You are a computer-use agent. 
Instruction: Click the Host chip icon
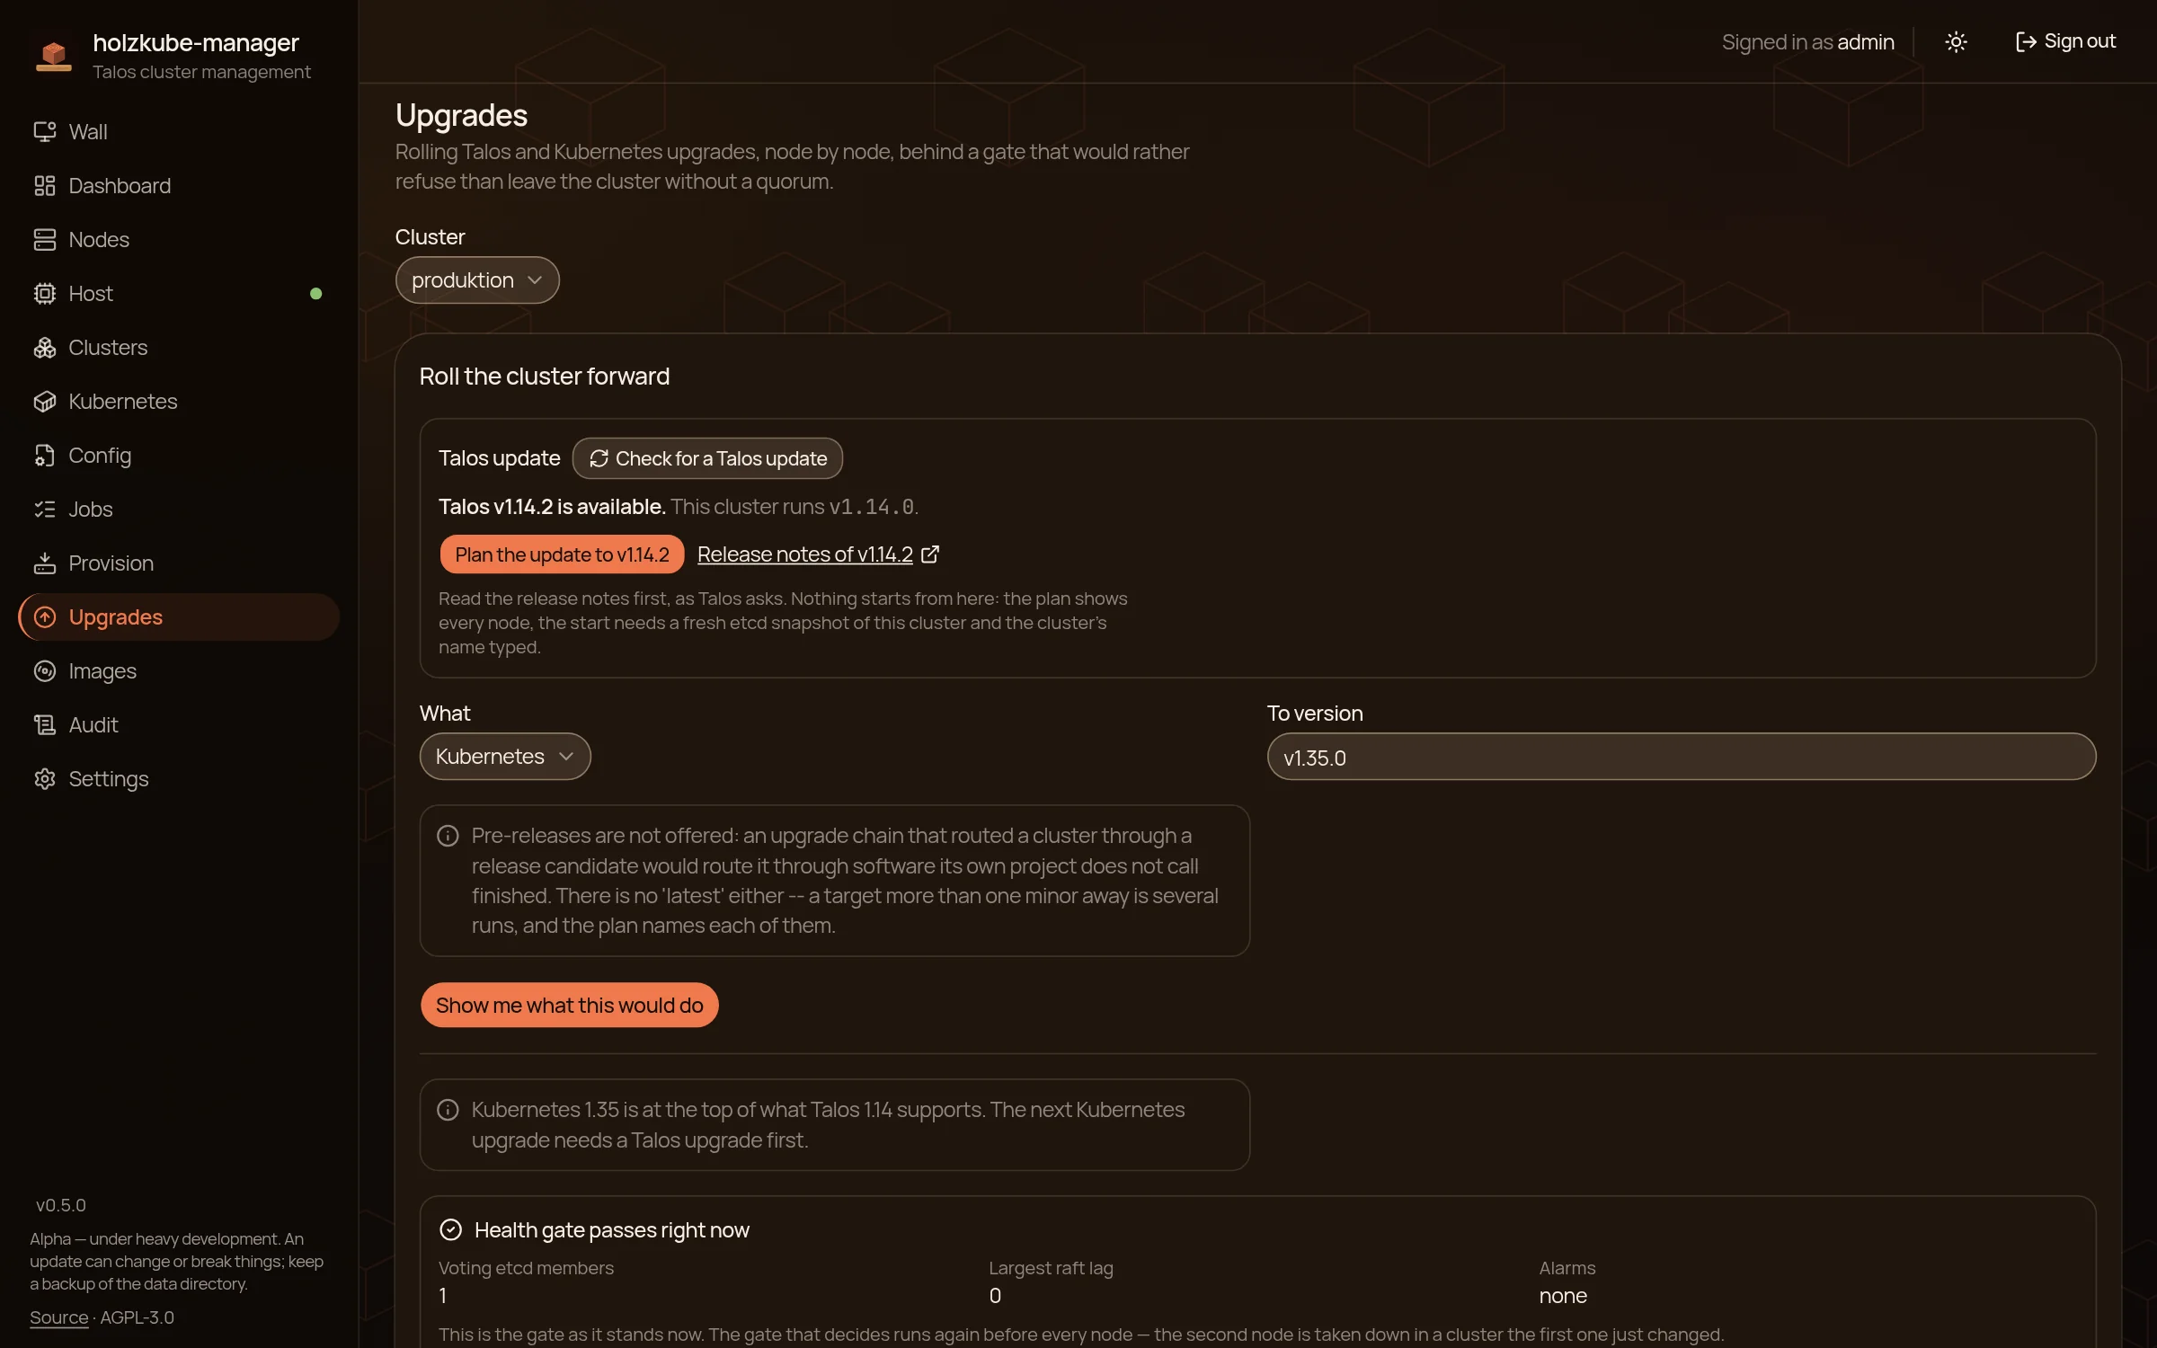tap(45, 294)
